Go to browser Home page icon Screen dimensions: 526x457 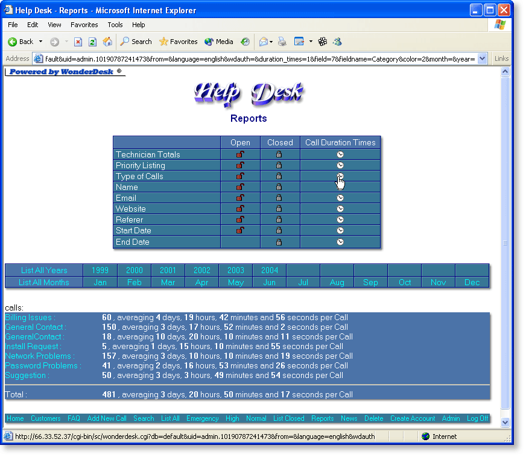tap(107, 42)
